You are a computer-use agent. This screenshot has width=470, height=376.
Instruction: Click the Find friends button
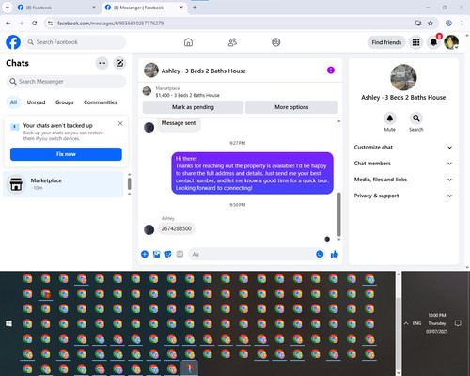[x=386, y=42]
